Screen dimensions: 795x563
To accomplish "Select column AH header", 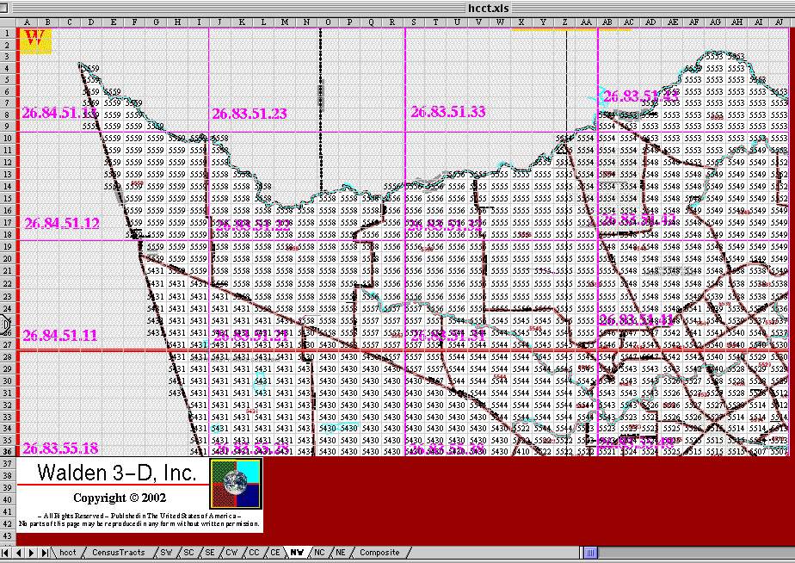I will [x=736, y=22].
